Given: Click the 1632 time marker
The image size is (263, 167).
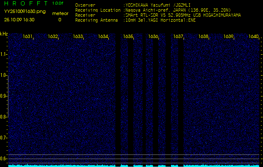Looking at the screenshot, I should [x=53, y=36].
